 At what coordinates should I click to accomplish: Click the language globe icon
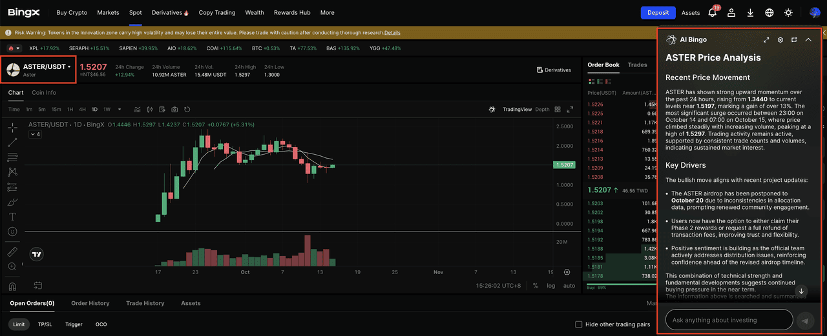[769, 12]
